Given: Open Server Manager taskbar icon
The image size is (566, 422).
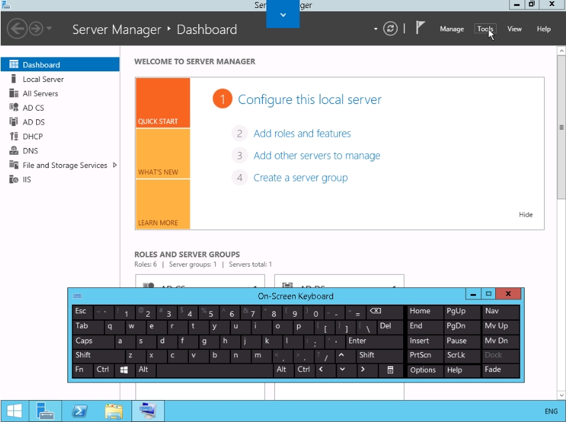Looking at the screenshot, I should (45, 411).
